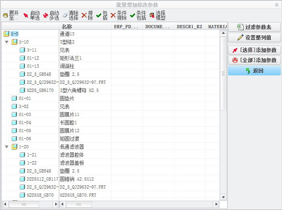
Task: Click [选择]添加参数 button
Action: point(254,50)
